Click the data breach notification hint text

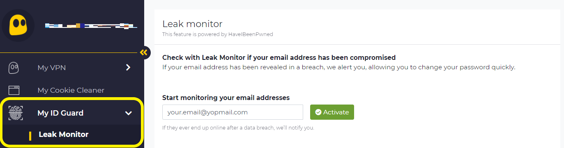point(238,128)
